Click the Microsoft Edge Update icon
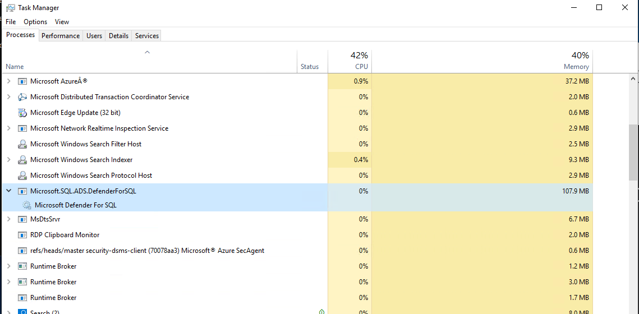639x314 pixels. click(22, 113)
